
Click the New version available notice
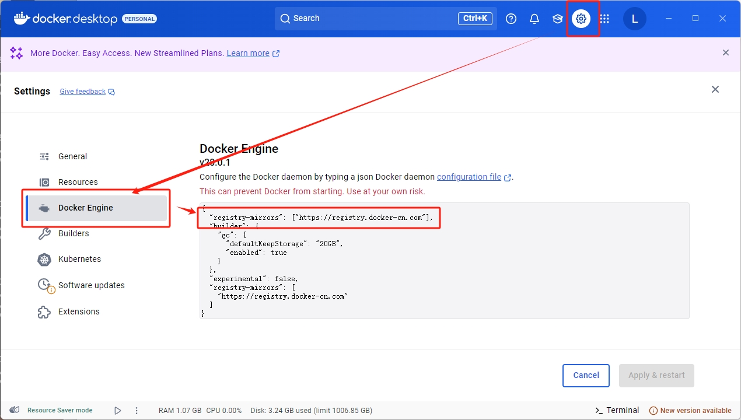coord(690,411)
